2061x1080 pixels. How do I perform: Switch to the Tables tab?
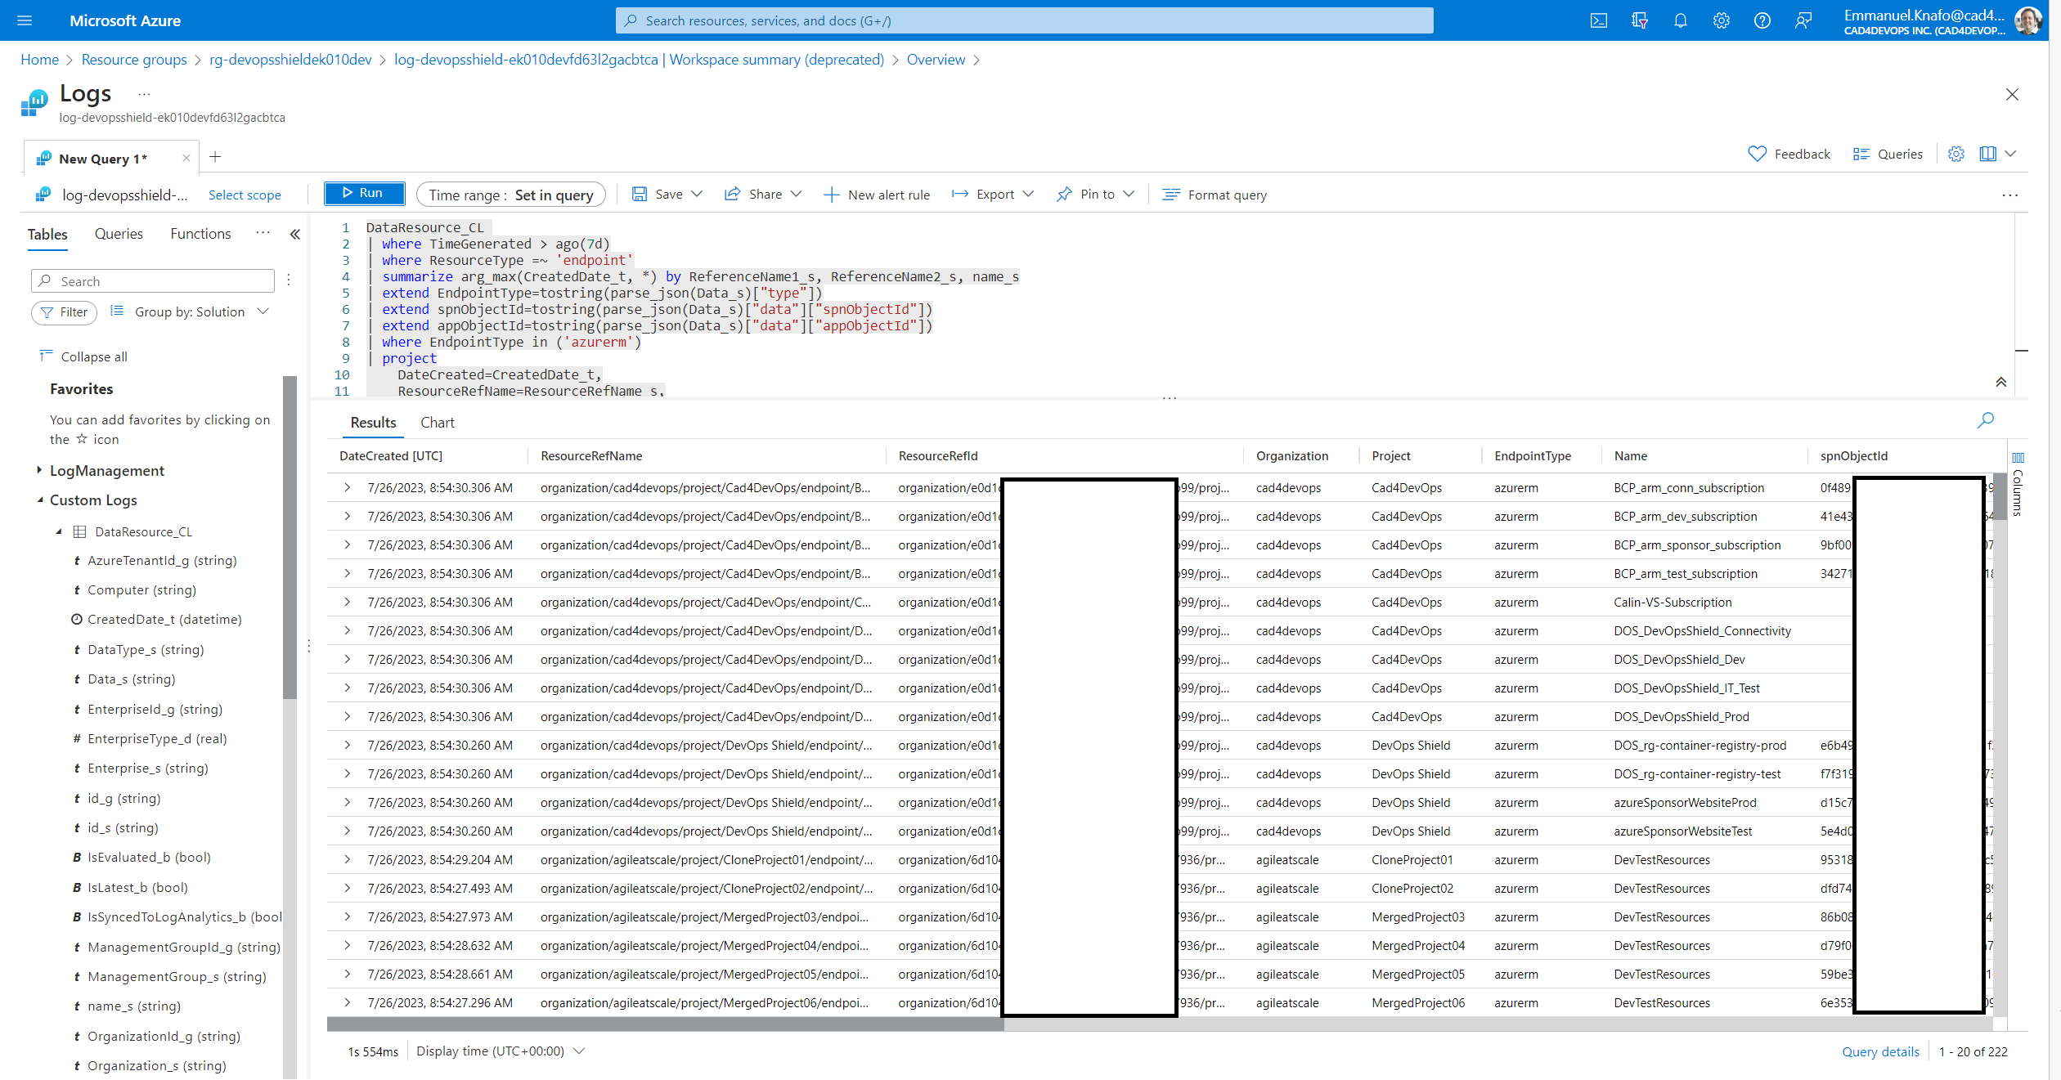47,235
